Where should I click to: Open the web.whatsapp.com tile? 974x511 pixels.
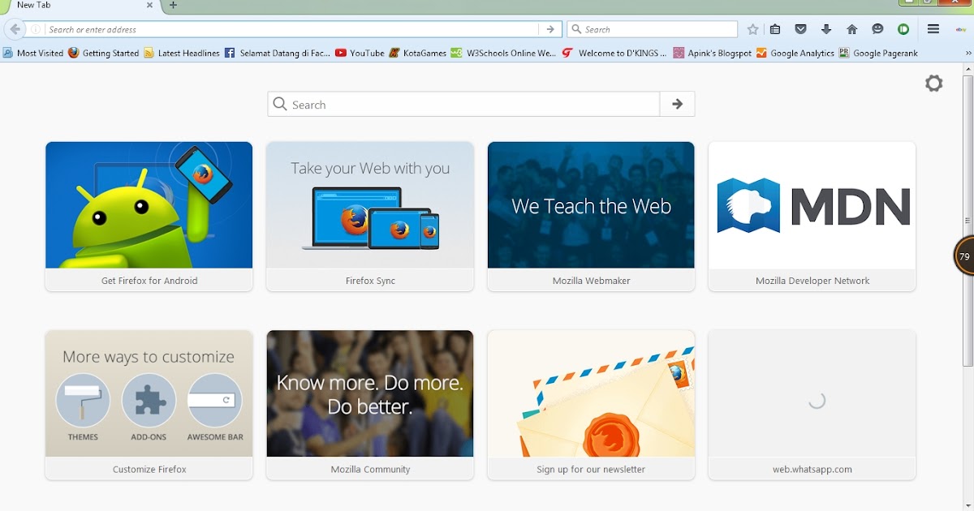(812, 405)
